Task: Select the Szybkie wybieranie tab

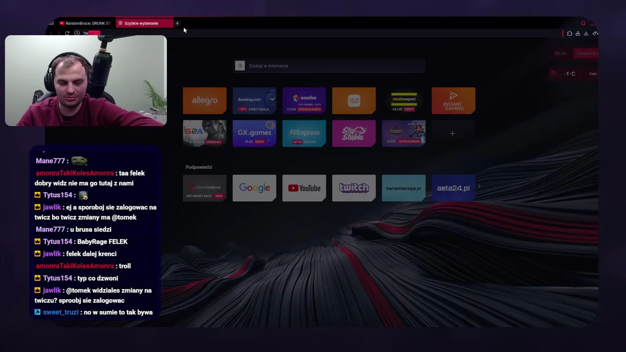Action: (145, 23)
